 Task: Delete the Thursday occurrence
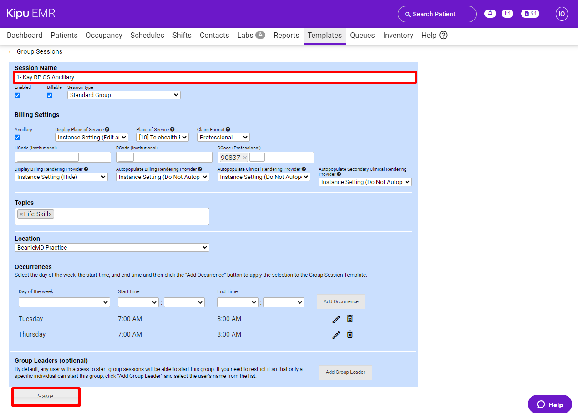point(350,335)
